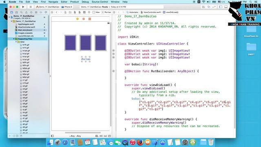Run the project with the Play button
The image size is (261, 147).
coord(23,7)
